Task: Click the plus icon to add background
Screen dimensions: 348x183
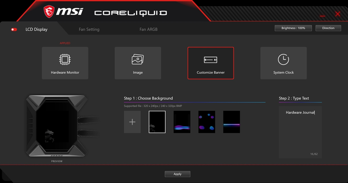Action: point(132,122)
